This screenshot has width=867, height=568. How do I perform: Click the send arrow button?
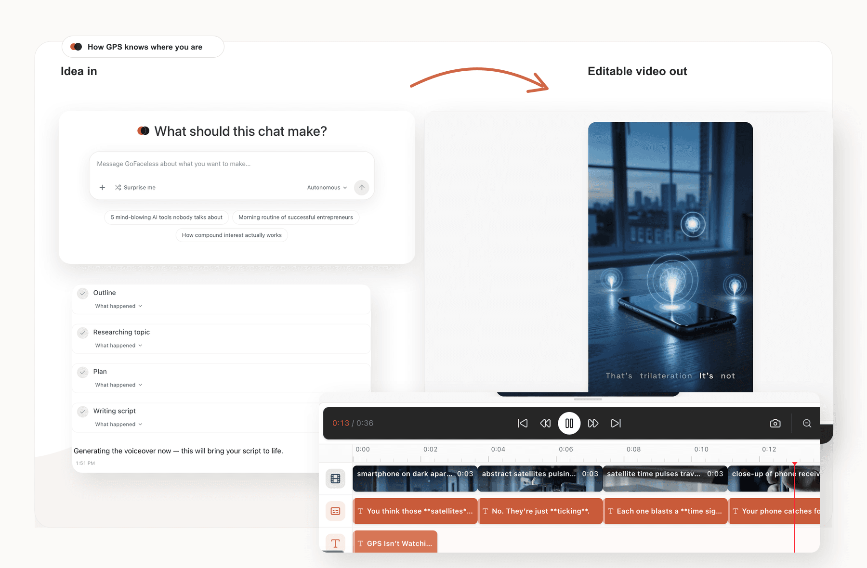point(362,187)
